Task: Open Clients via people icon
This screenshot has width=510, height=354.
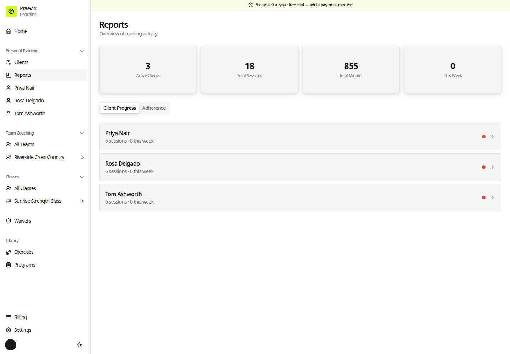Action: coord(8,62)
